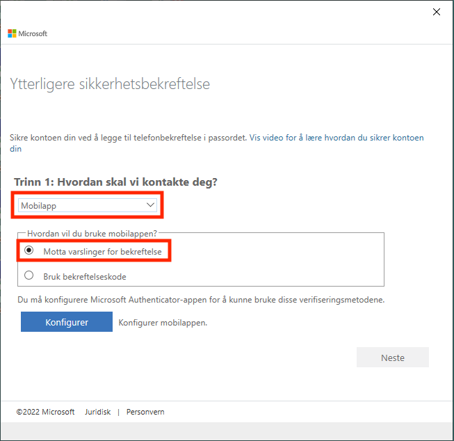
Task: Select the Motta varslinger for bekreftelse radio button
Action: (x=29, y=250)
